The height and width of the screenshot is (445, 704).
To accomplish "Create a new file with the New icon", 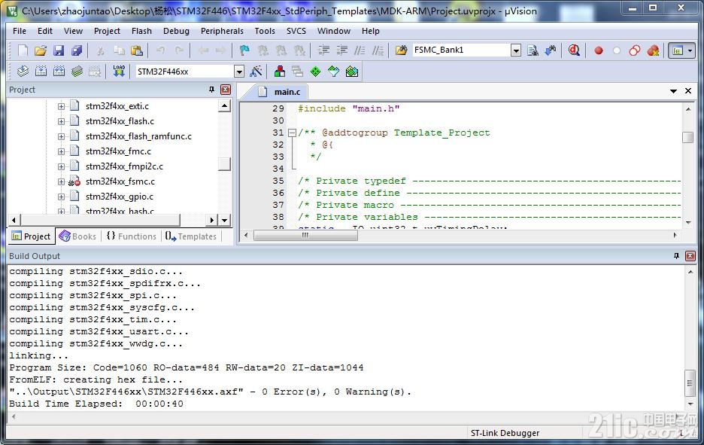I will 22,50.
